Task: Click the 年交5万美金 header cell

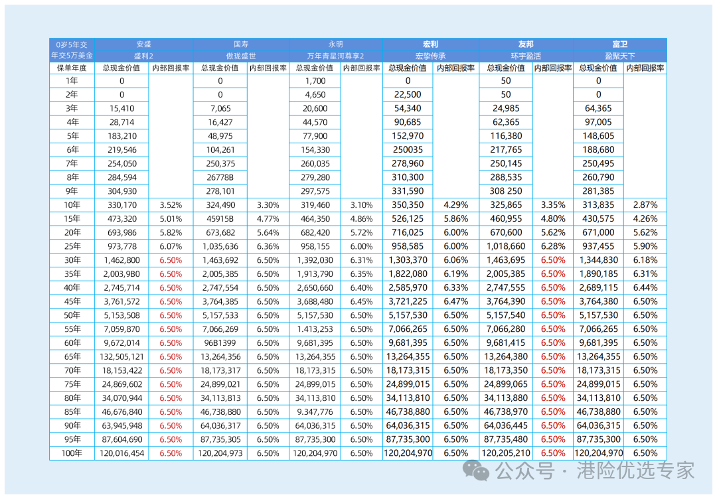Action: 72,56
